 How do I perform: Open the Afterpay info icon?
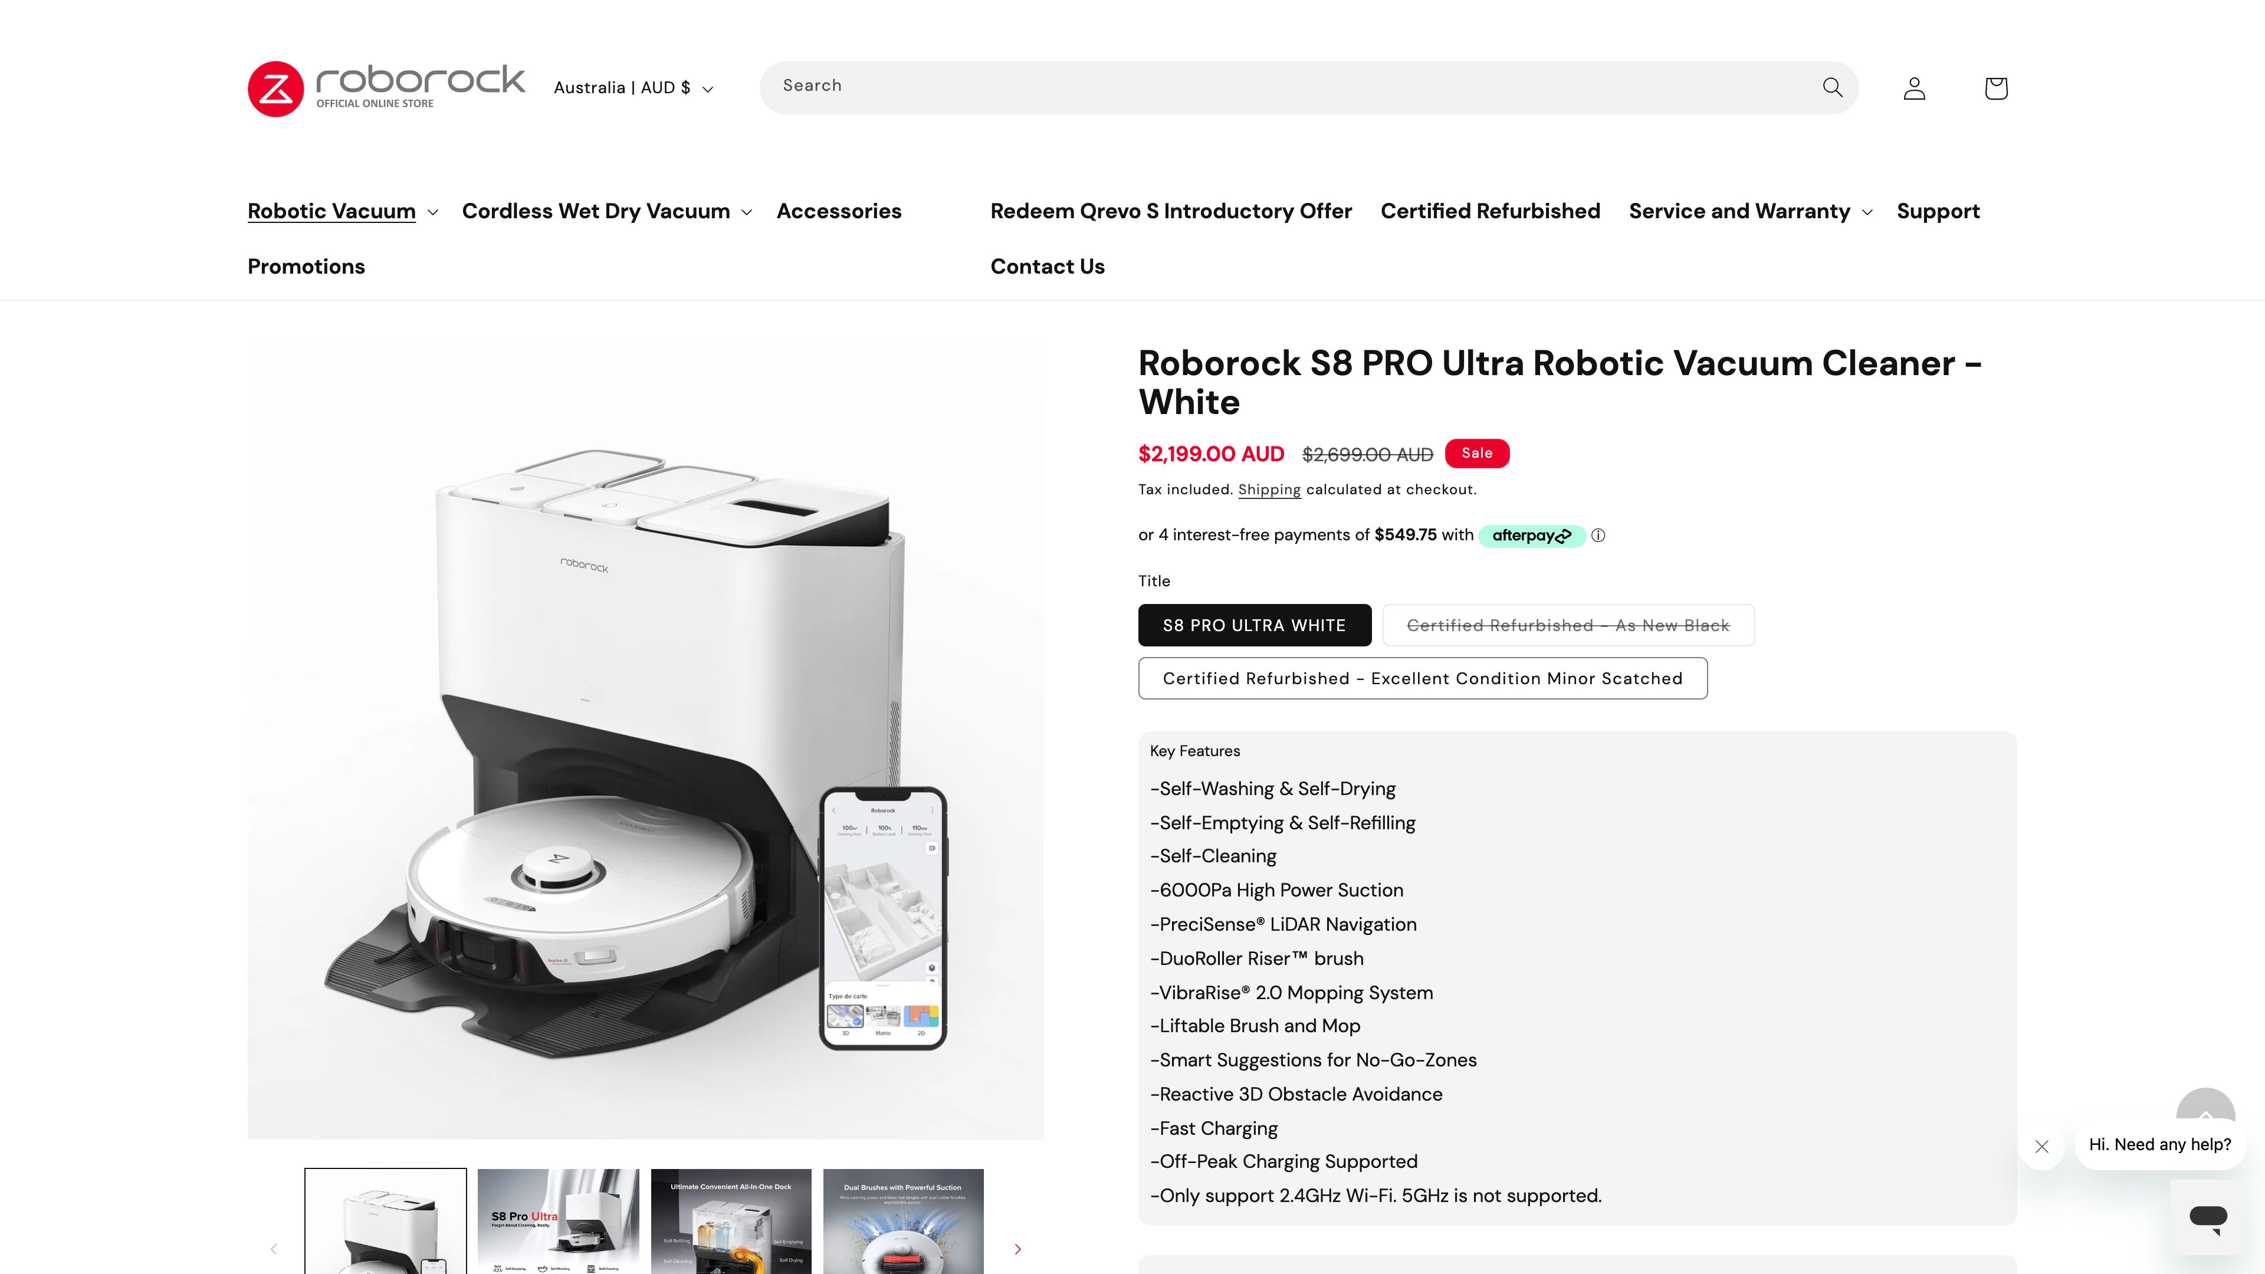1598,536
